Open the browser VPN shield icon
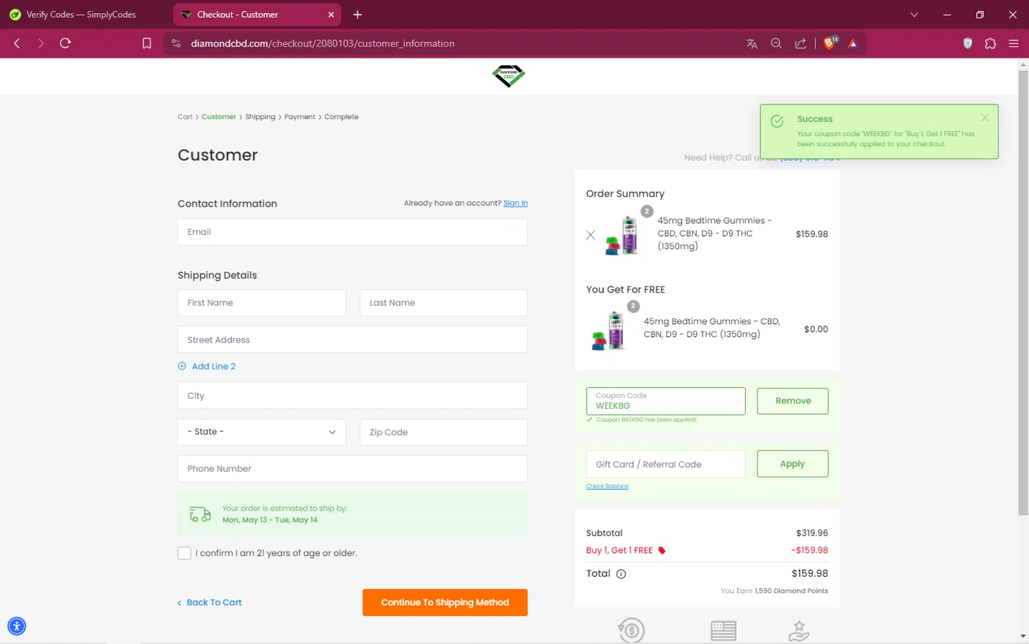The image size is (1029, 644). click(x=968, y=43)
